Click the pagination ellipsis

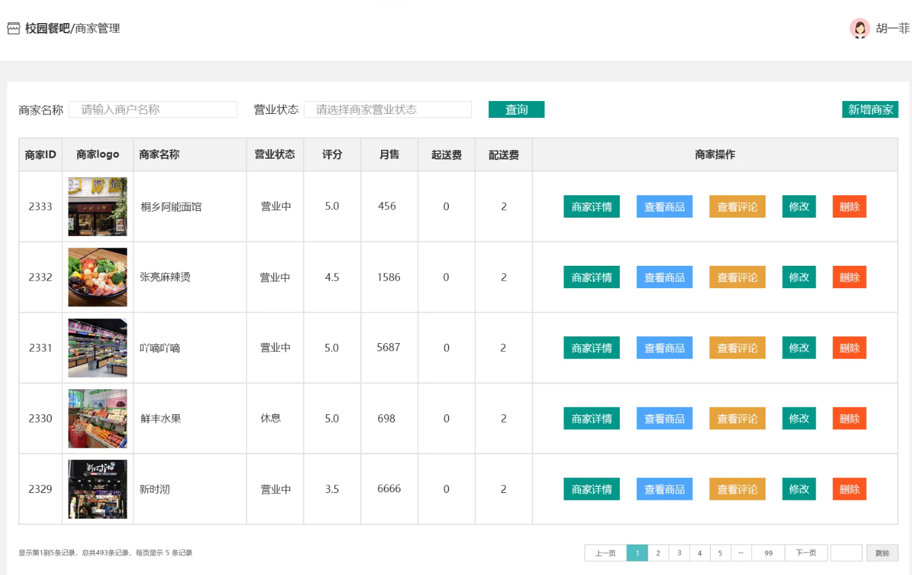[741, 553]
